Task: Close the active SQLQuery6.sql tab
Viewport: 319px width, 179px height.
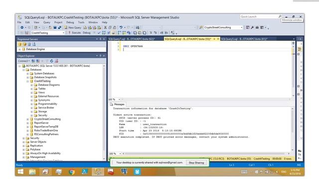Action: click(218, 39)
